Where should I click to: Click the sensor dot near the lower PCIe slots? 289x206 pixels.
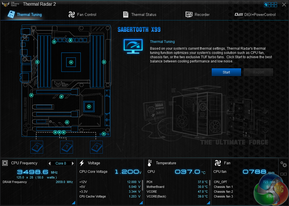click(67, 122)
